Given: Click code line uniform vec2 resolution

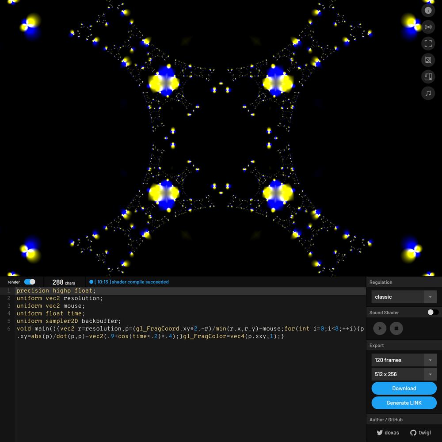Looking at the screenshot, I should [60, 298].
